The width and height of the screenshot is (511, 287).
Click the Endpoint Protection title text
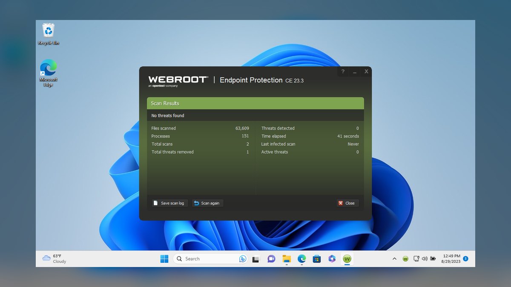tap(251, 80)
